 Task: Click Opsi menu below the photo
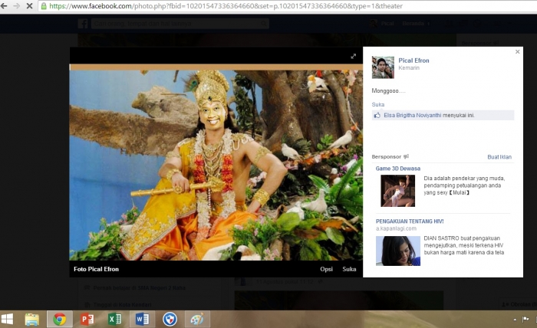point(326,269)
